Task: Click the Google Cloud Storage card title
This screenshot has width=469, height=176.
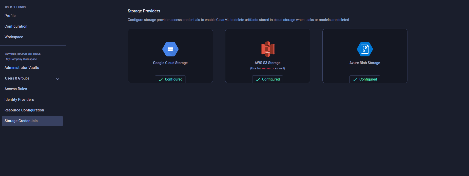Action: tap(170, 63)
